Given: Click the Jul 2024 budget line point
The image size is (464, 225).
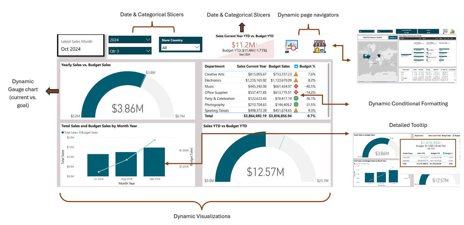Looking at the screenshot, I should click(99, 172).
